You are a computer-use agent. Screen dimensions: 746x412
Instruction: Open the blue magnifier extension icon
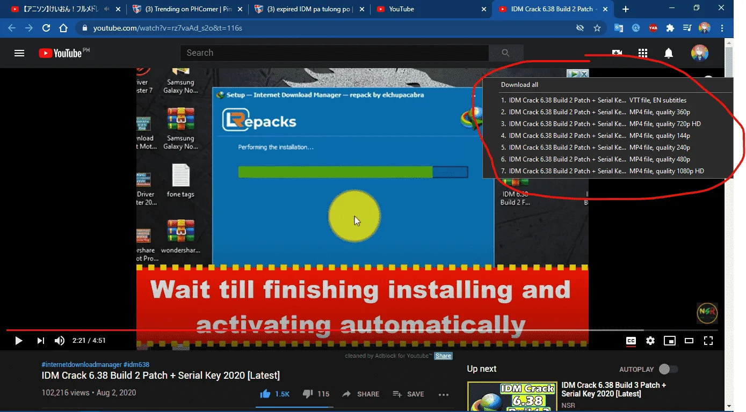tap(636, 28)
